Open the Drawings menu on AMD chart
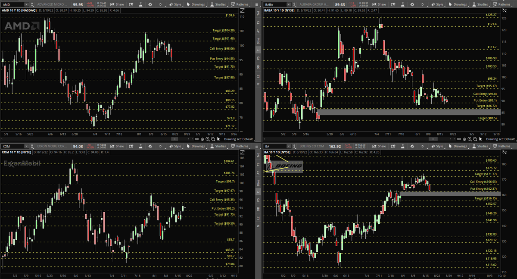The width and height of the screenshot is (517, 279). coord(196,4)
